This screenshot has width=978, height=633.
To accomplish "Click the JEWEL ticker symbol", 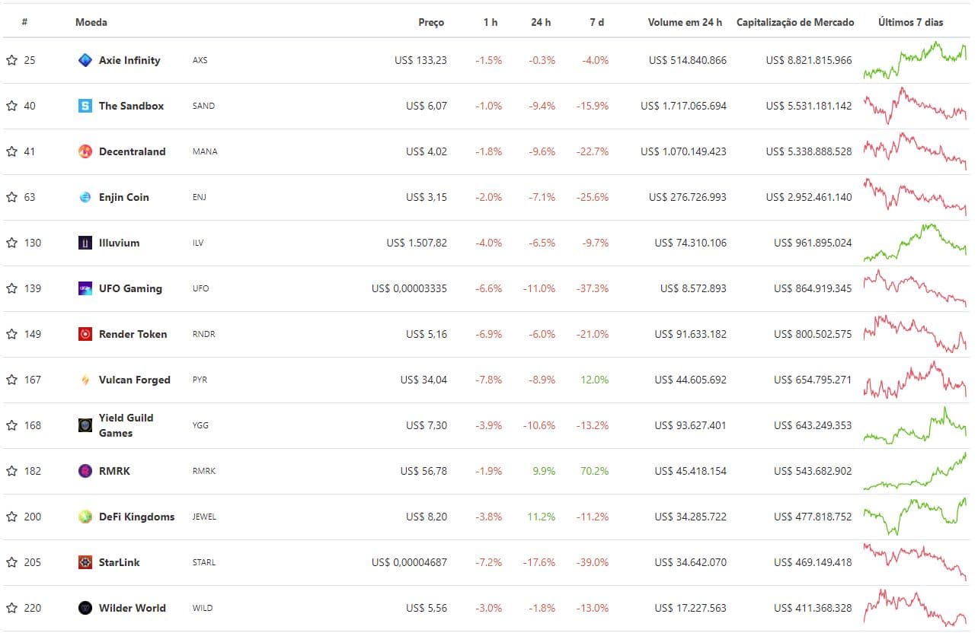I will [x=204, y=517].
